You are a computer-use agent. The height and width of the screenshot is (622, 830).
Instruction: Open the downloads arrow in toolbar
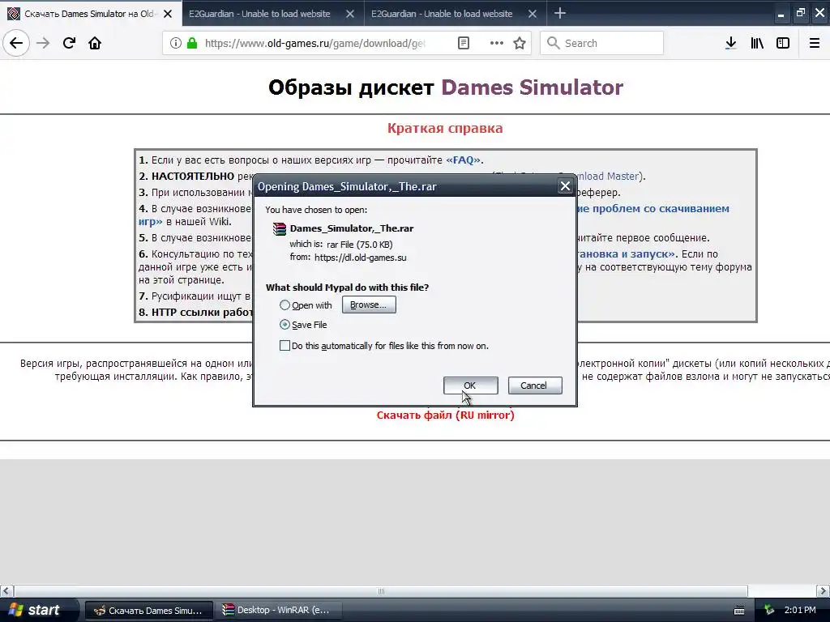730,43
